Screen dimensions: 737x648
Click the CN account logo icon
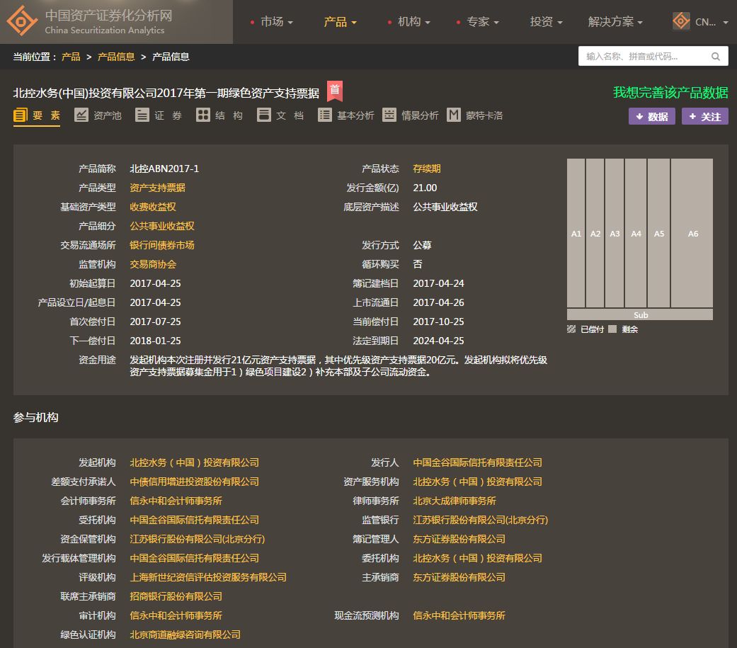pos(681,21)
